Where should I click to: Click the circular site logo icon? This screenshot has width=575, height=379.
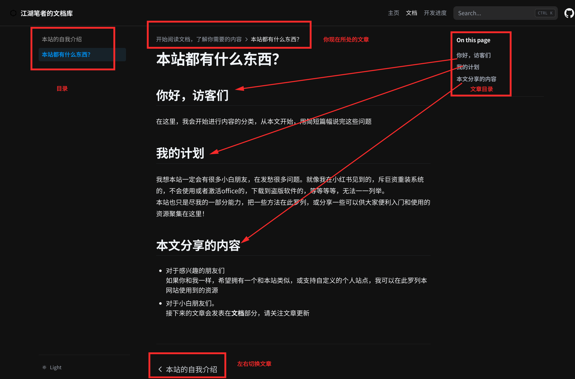tap(13, 13)
